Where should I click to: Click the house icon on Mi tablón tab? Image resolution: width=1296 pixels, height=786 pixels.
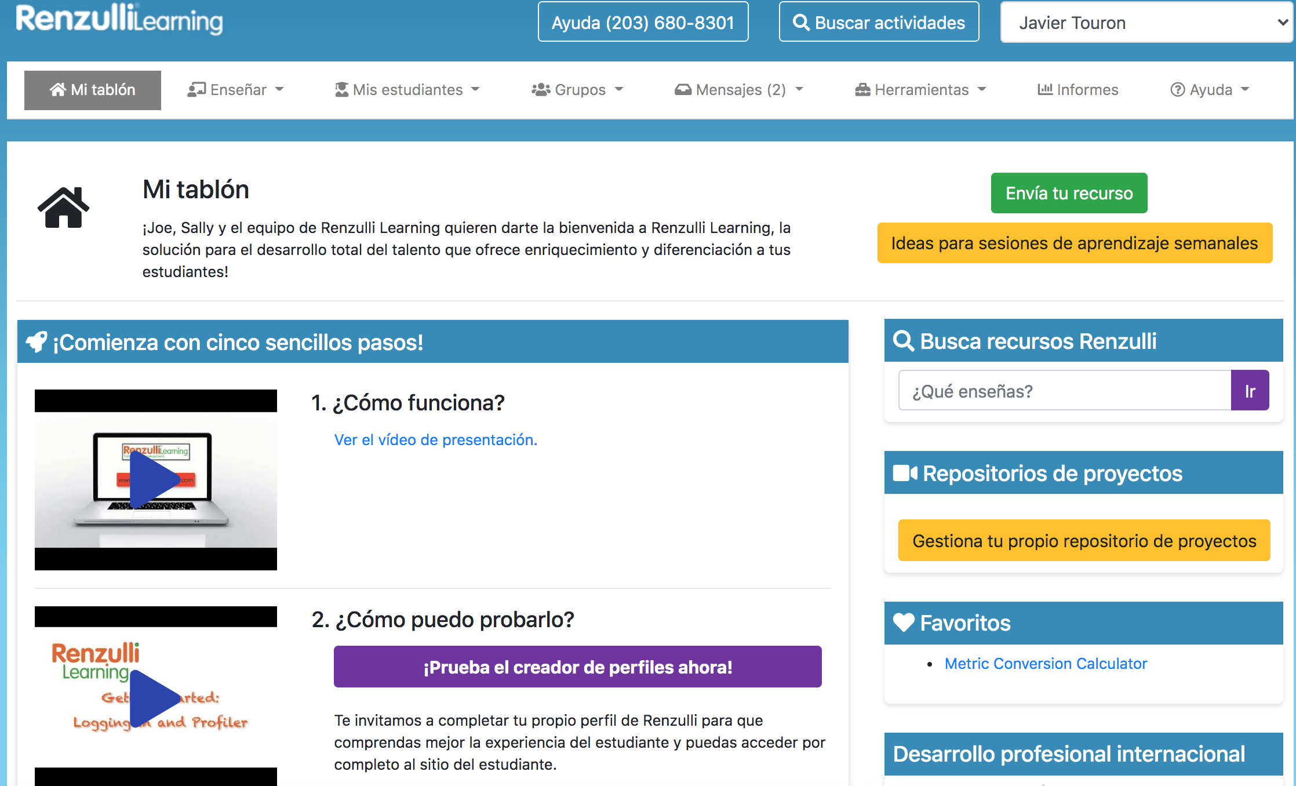coord(58,90)
